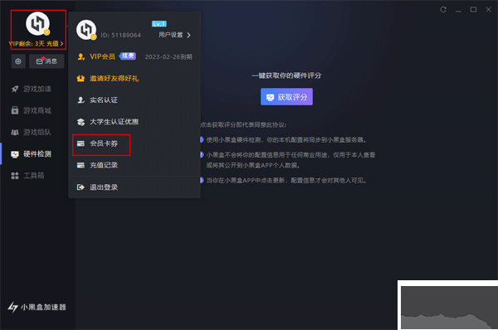498x330 pixels.
Task: Click the team icon for 游戏组队
Action: click(15, 133)
